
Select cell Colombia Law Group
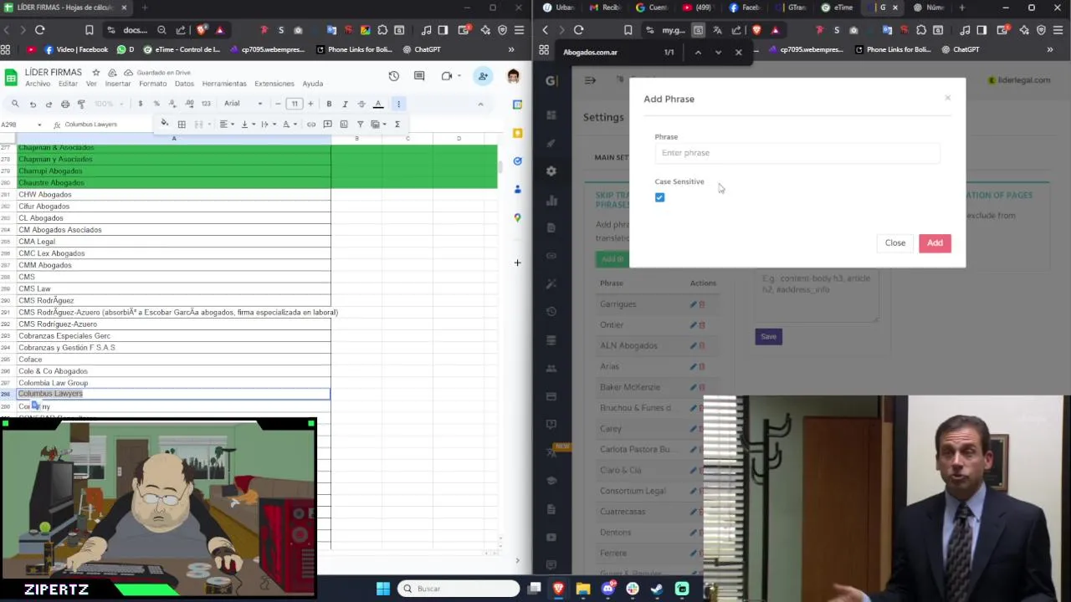pyautogui.click(x=174, y=383)
